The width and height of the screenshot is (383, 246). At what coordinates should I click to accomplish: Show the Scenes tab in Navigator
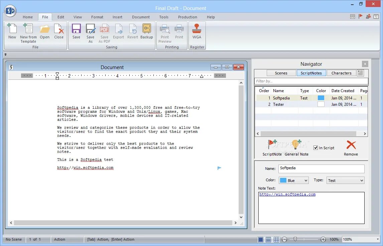point(281,73)
